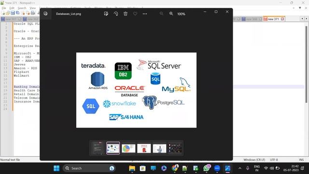Click the ENG IN language indicator

coord(257,168)
